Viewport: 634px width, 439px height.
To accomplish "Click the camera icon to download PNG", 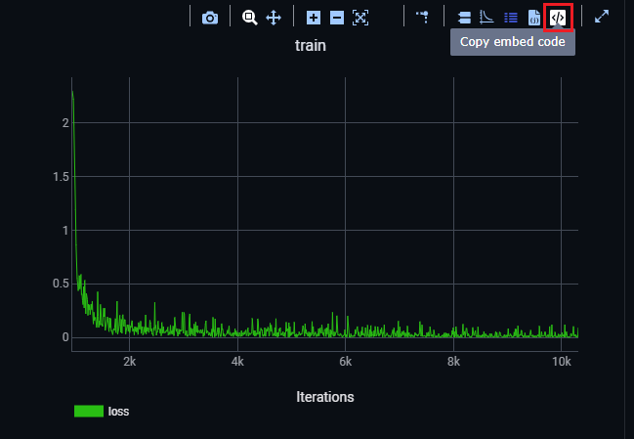I will (x=210, y=18).
